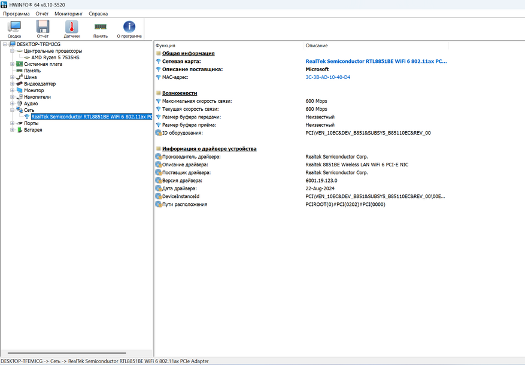This screenshot has height=365, width=525.
Task: Expand the Порты tree node
Action: (12, 123)
